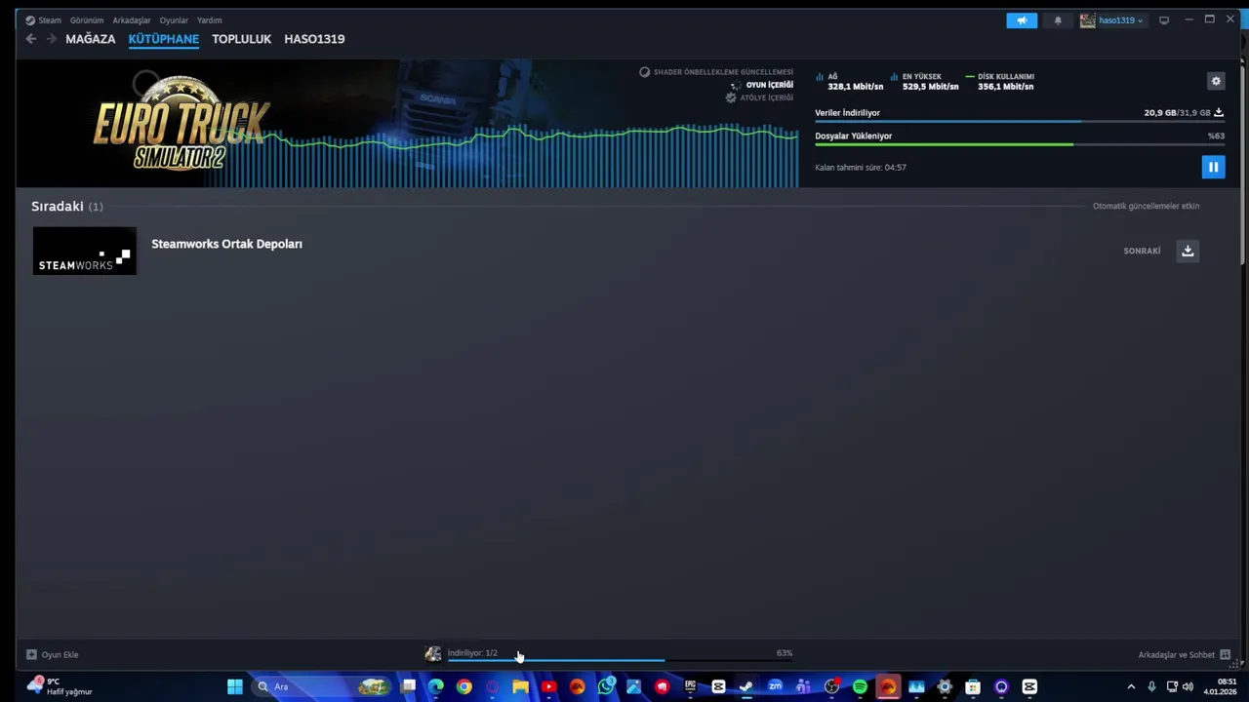This screenshot has height=702, width=1249.
Task: Switch to the KÜTÜPHANE tab
Action: point(164,39)
